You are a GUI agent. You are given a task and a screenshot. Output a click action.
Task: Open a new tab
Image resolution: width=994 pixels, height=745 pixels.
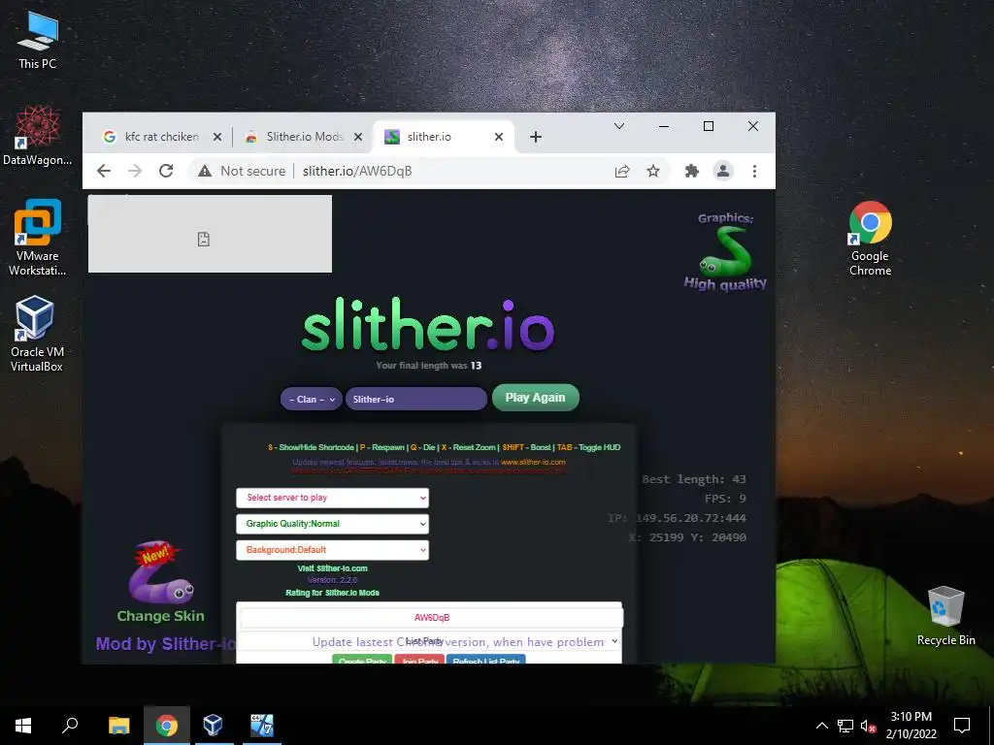pos(536,137)
